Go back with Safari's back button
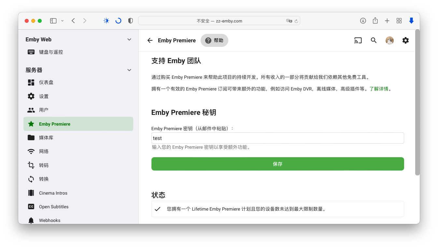The height and width of the screenshot is (248, 438). (x=73, y=21)
